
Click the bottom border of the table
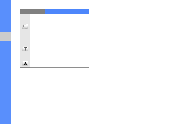55,67
